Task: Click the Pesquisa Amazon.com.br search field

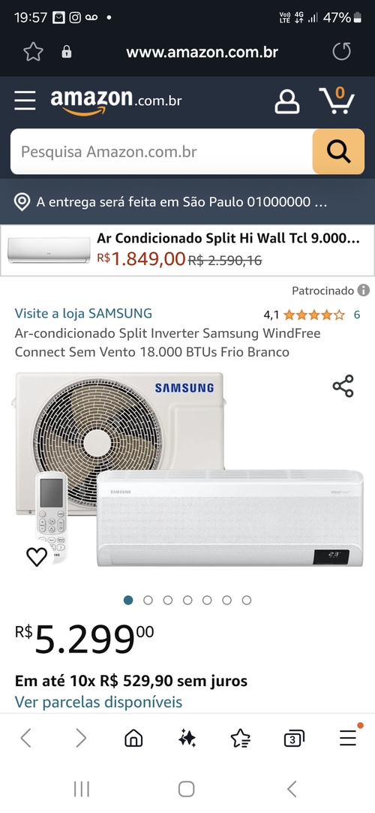Action: point(161,152)
